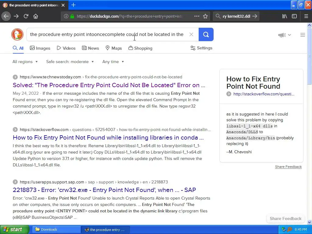The height and width of the screenshot is (234, 312).
Task: Bookmark this page with star icon
Action: point(205,16)
